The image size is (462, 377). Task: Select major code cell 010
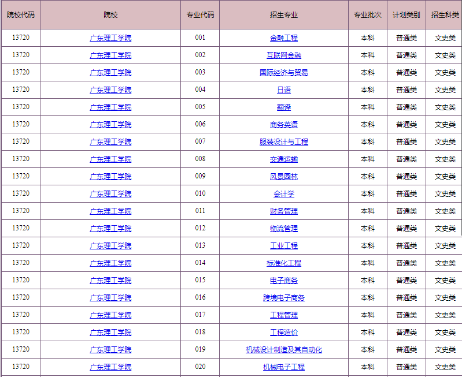point(200,193)
